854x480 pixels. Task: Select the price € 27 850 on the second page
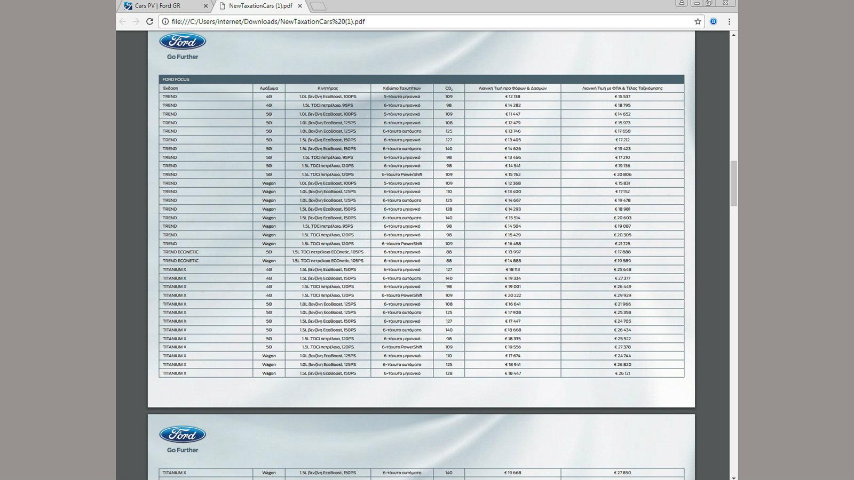coord(622,473)
